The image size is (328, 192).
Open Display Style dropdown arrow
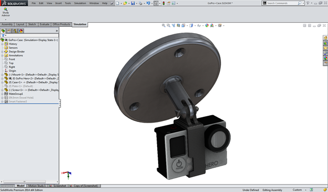pyautogui.click(x=194, y=26)
